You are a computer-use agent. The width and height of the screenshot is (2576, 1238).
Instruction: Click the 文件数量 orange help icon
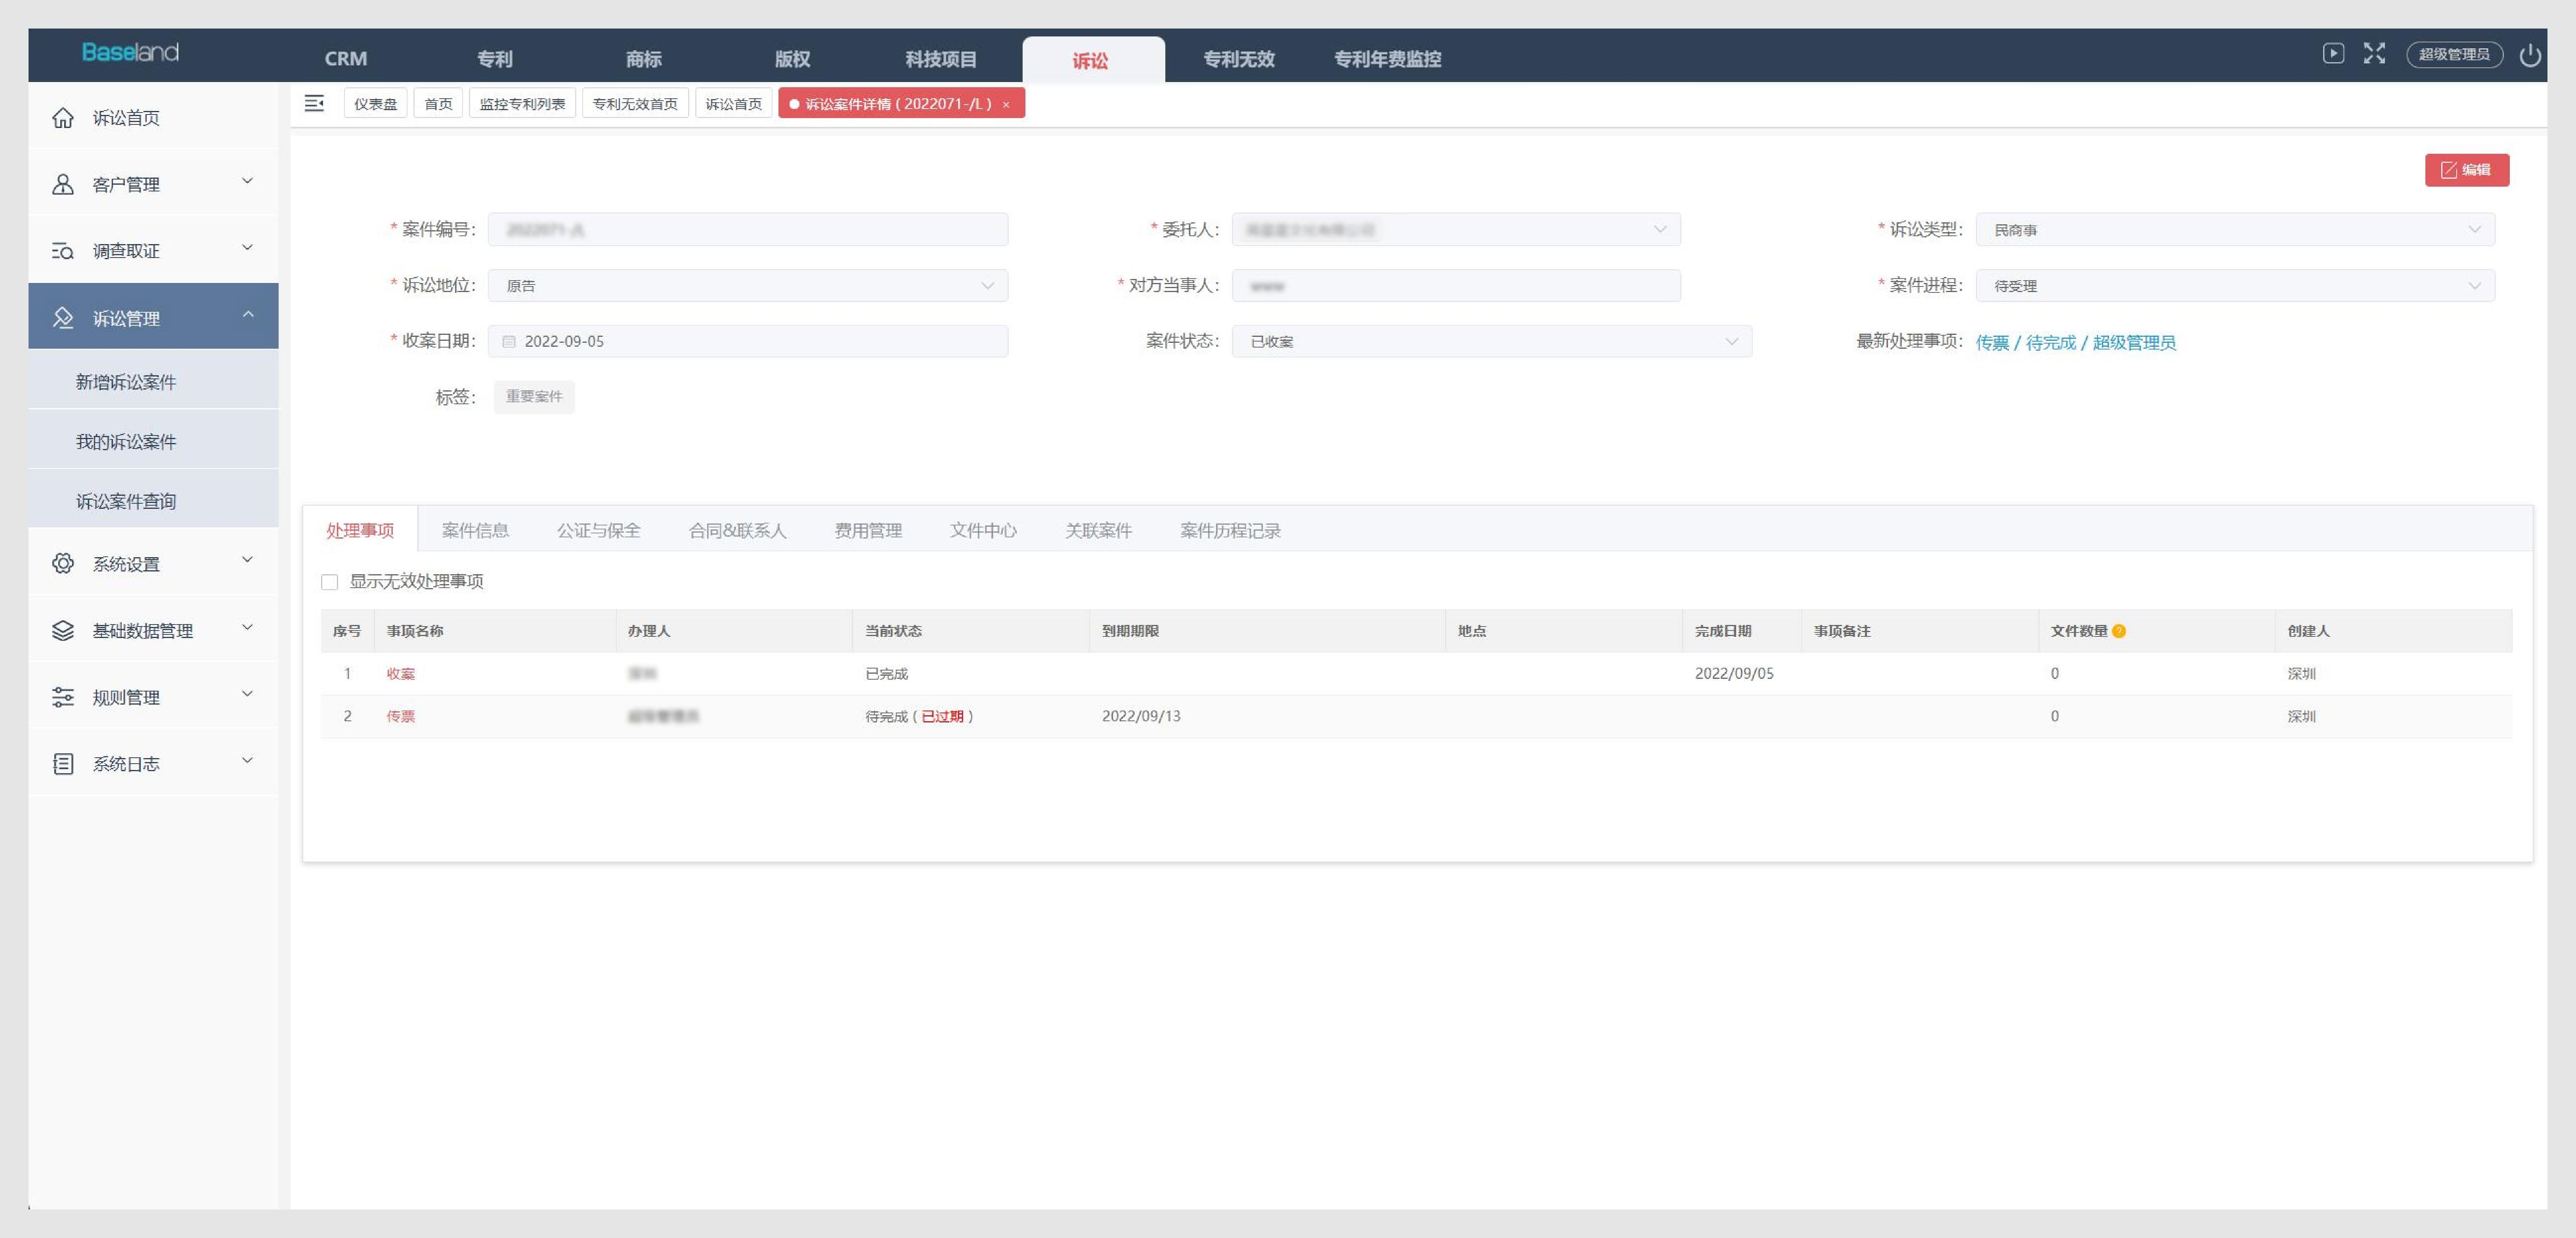click(2119, 631)
